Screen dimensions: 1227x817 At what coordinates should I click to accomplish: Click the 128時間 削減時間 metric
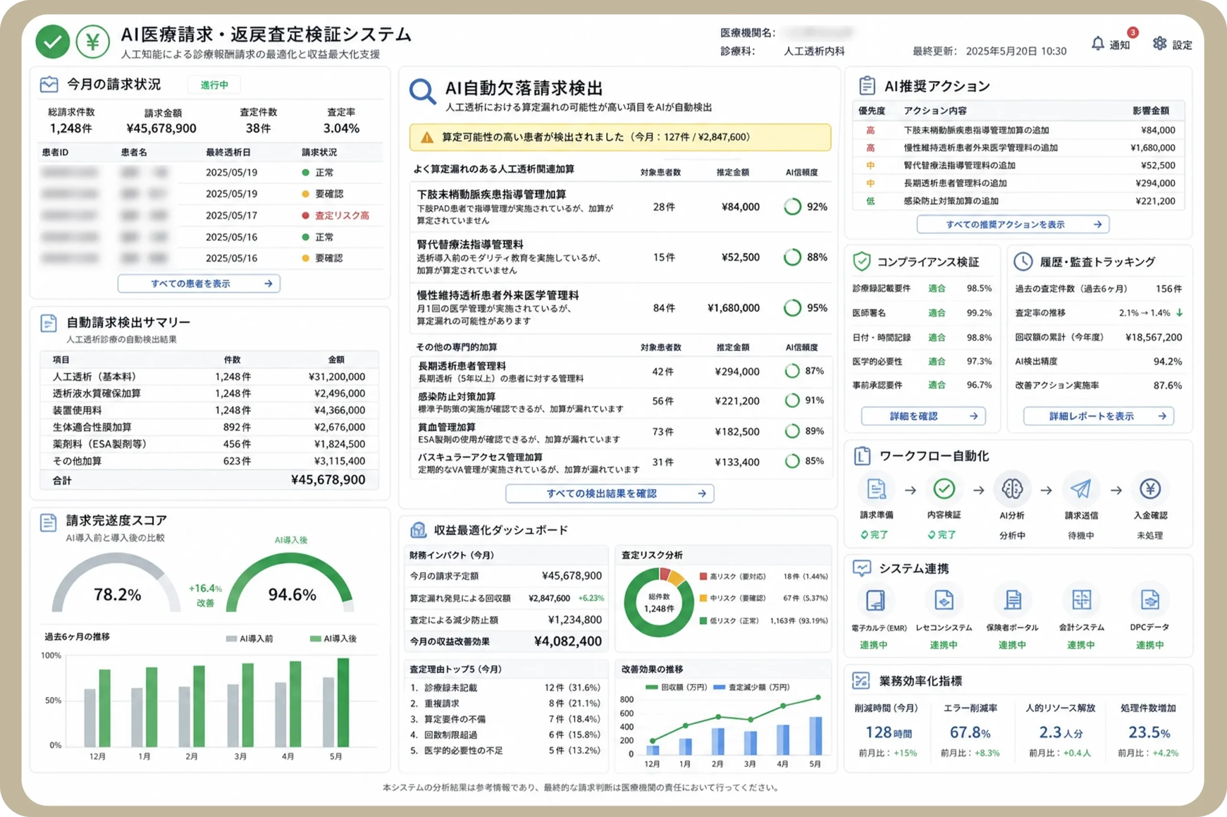click(x=888, y=733)
